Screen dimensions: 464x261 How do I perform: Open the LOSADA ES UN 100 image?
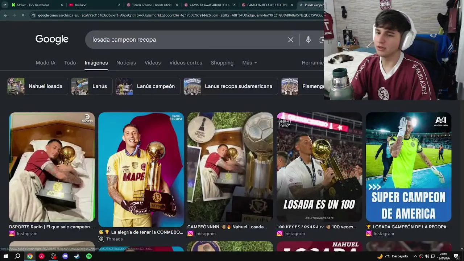click(x=319, y=167)
